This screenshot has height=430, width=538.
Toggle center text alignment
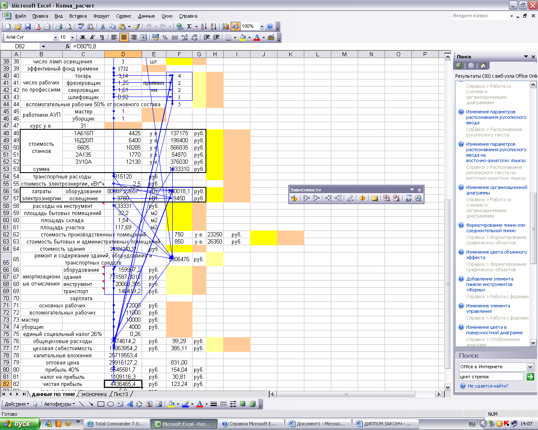124,37
